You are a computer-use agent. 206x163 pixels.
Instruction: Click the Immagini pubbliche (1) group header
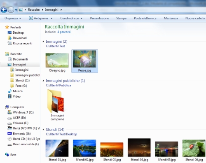66,81
